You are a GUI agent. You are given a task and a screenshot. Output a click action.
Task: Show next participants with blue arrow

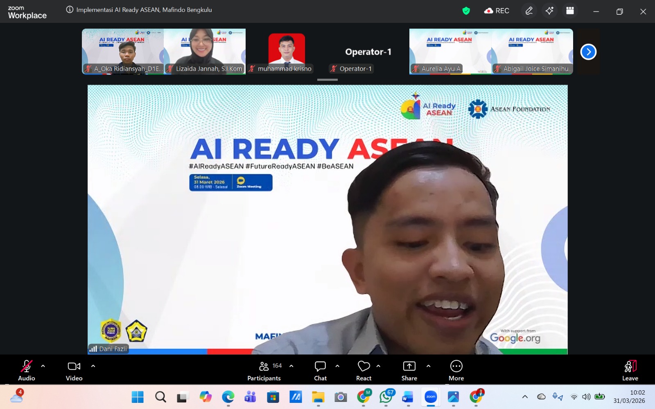click(x=588, y=52)
